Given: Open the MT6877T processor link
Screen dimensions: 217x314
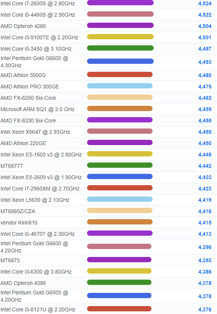Looking at the screenshot, I should click(x=12, y=166).
